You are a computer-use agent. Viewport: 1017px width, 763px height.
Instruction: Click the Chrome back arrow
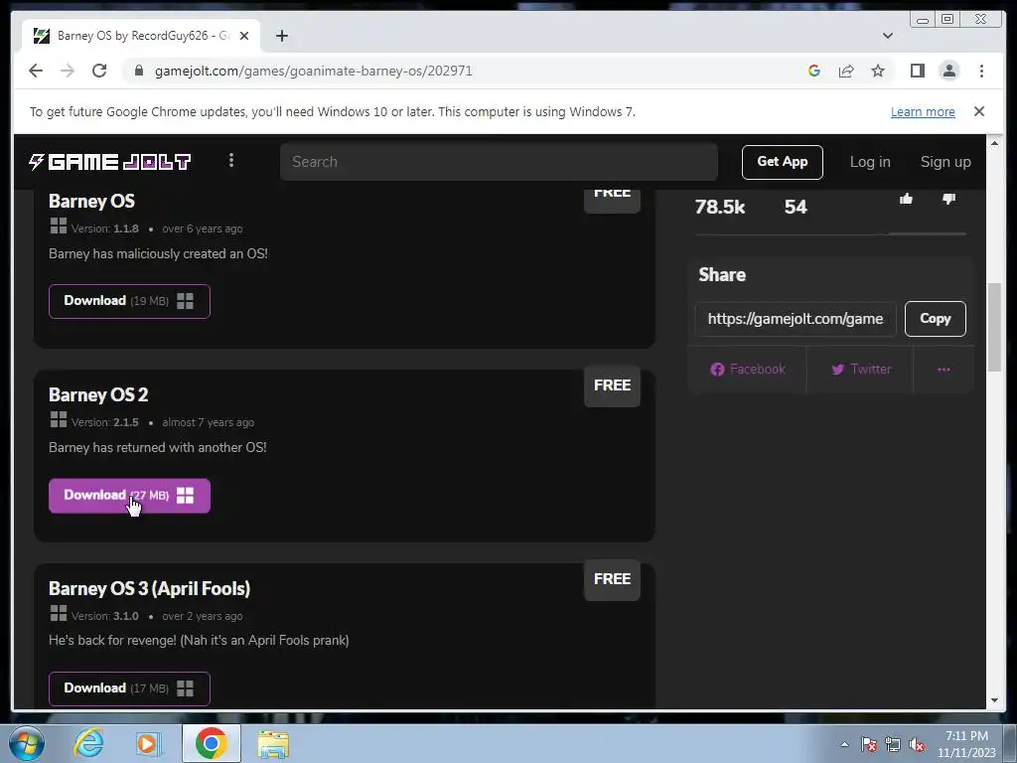click(x=36, y=71)
